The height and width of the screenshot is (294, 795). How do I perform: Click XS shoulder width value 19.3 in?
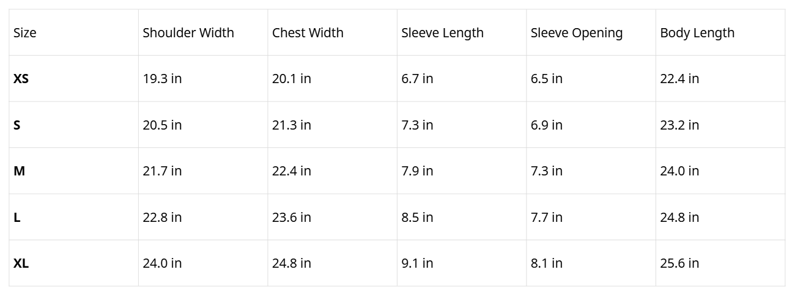pos(162,79)
